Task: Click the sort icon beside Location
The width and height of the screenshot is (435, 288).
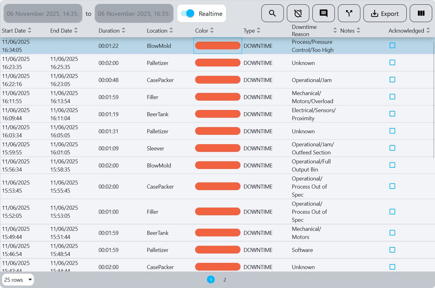Action: point(171,30)
